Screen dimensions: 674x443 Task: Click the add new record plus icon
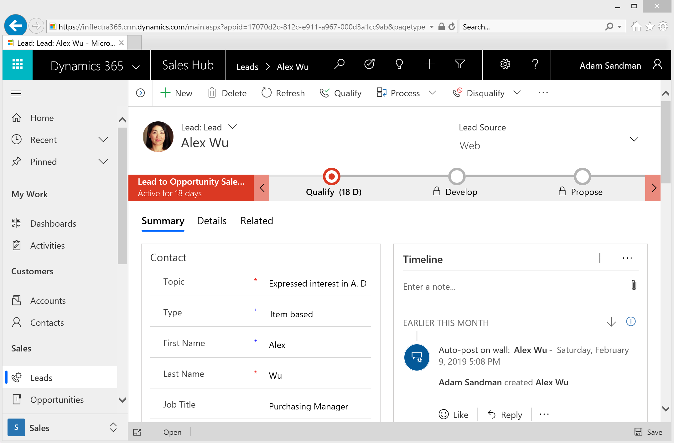pyautogui.click(x=430, y=64)
